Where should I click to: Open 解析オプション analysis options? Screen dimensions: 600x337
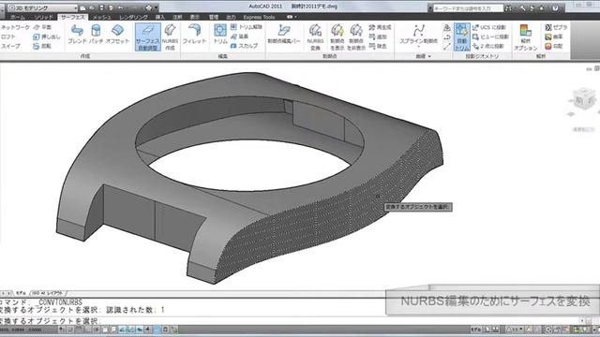click(526, 37)
